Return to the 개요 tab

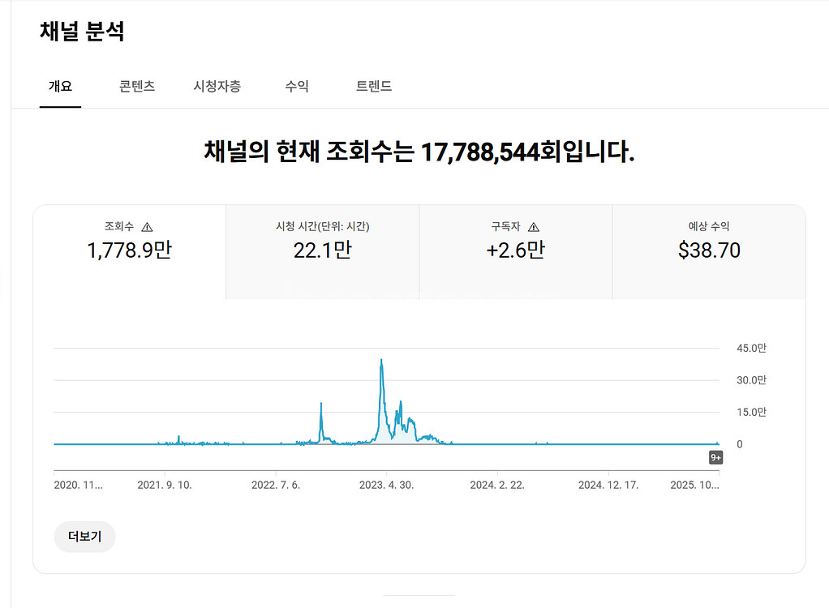click(x=60, y=86)
